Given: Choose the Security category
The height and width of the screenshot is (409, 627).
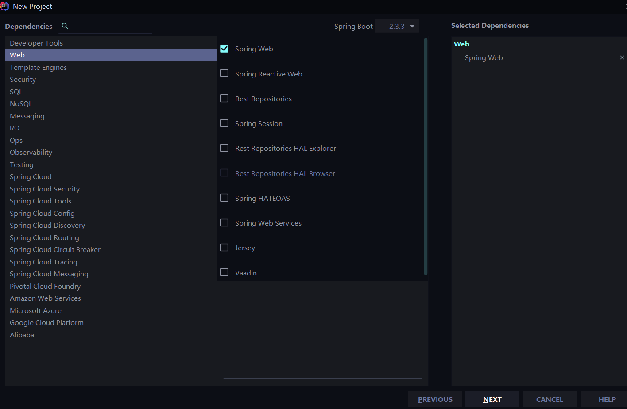Looking at the screenshot, I should click(111, 79).
